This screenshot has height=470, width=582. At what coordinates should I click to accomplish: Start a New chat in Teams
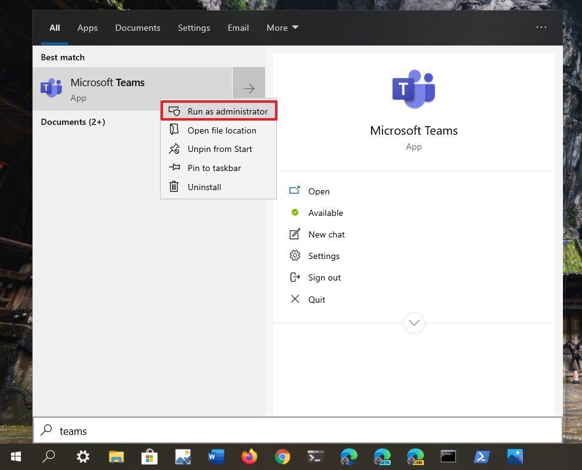[326, 234]
